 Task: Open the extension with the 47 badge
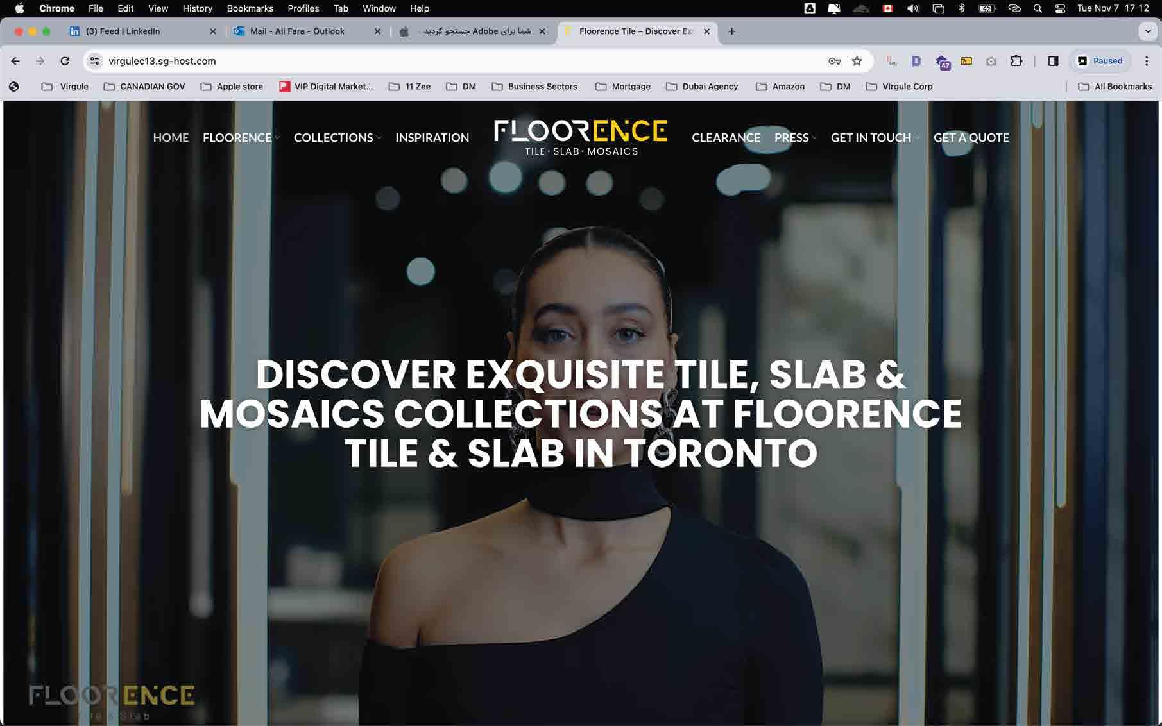942,62
